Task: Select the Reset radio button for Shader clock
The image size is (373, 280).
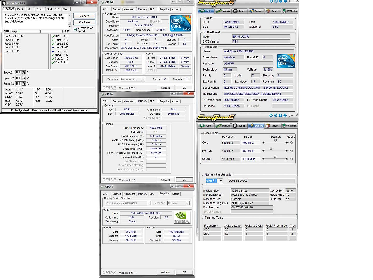Action: point(291,159)
